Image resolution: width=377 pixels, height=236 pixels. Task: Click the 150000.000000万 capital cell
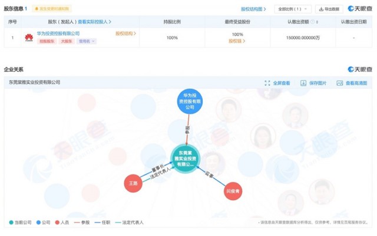coord(303,38)
